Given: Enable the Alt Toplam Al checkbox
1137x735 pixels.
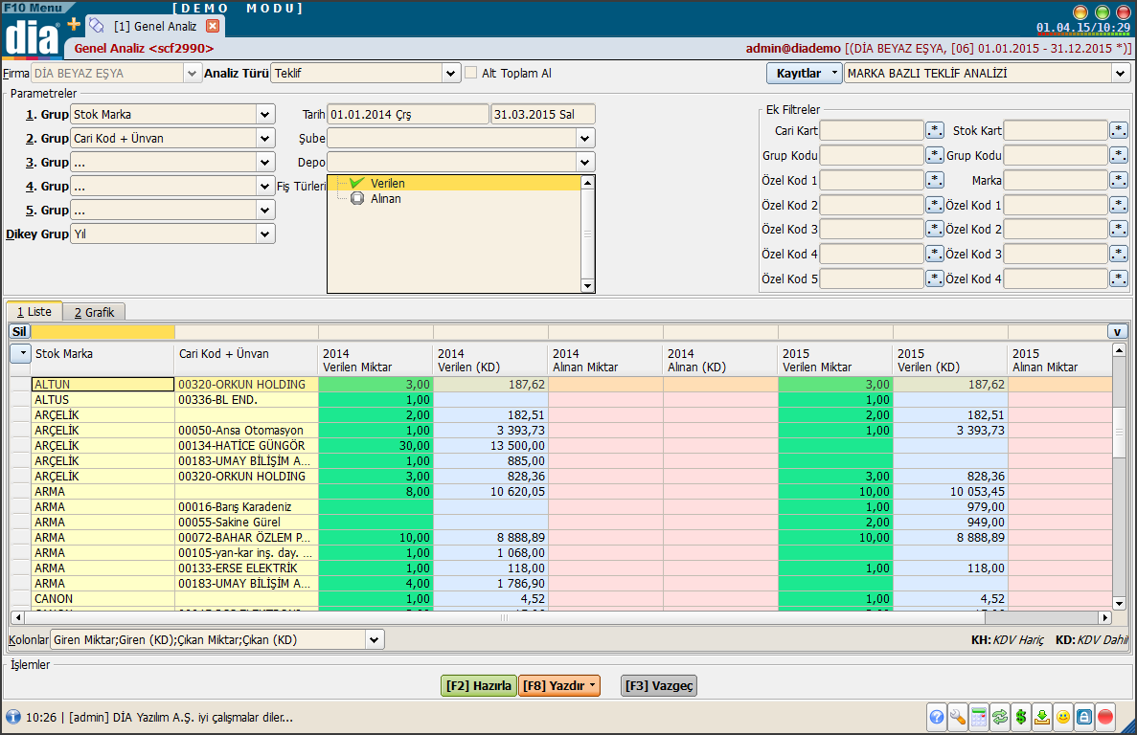Looking at the screenshot, I should point(470,73).
